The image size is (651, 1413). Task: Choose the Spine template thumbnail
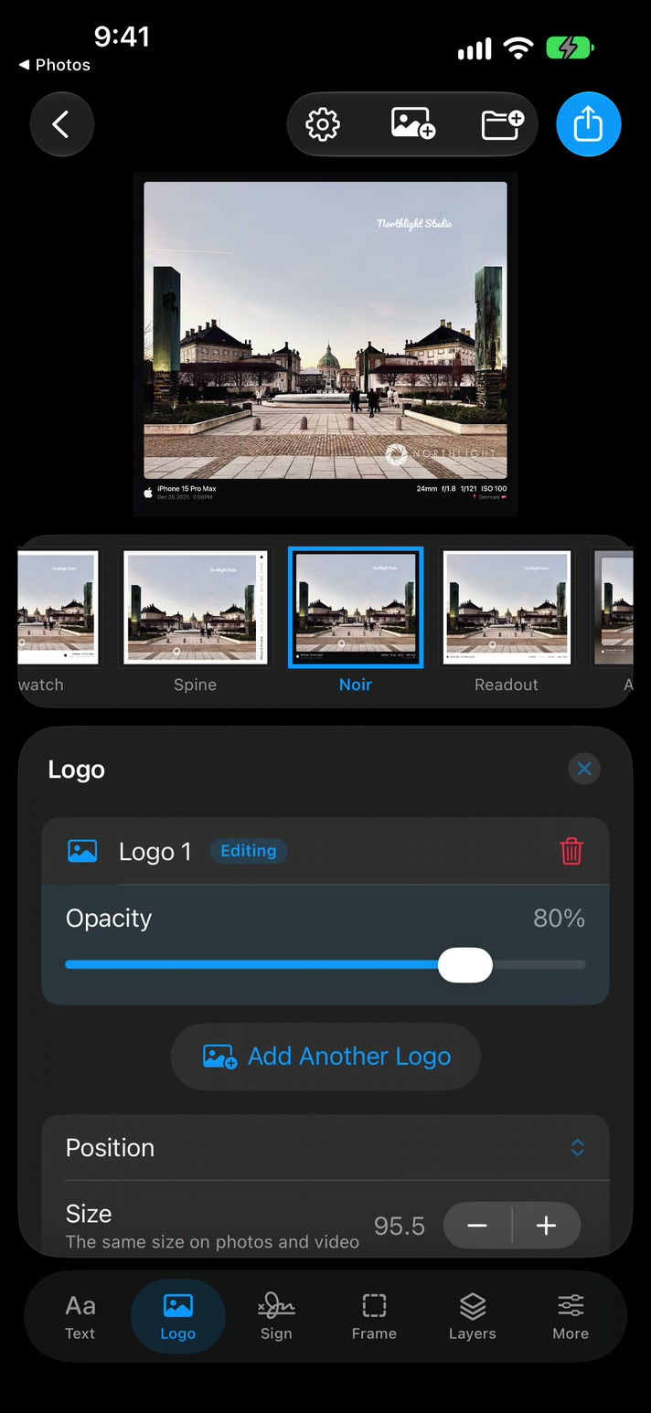click(x=196, y=608)
